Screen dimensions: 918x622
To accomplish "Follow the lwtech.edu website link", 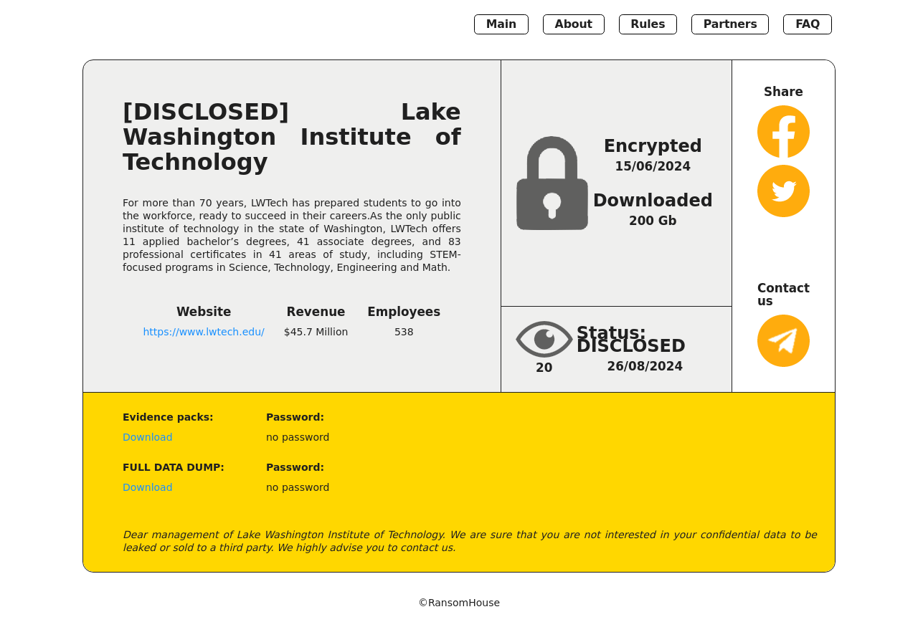I will [x=204, y=332].
